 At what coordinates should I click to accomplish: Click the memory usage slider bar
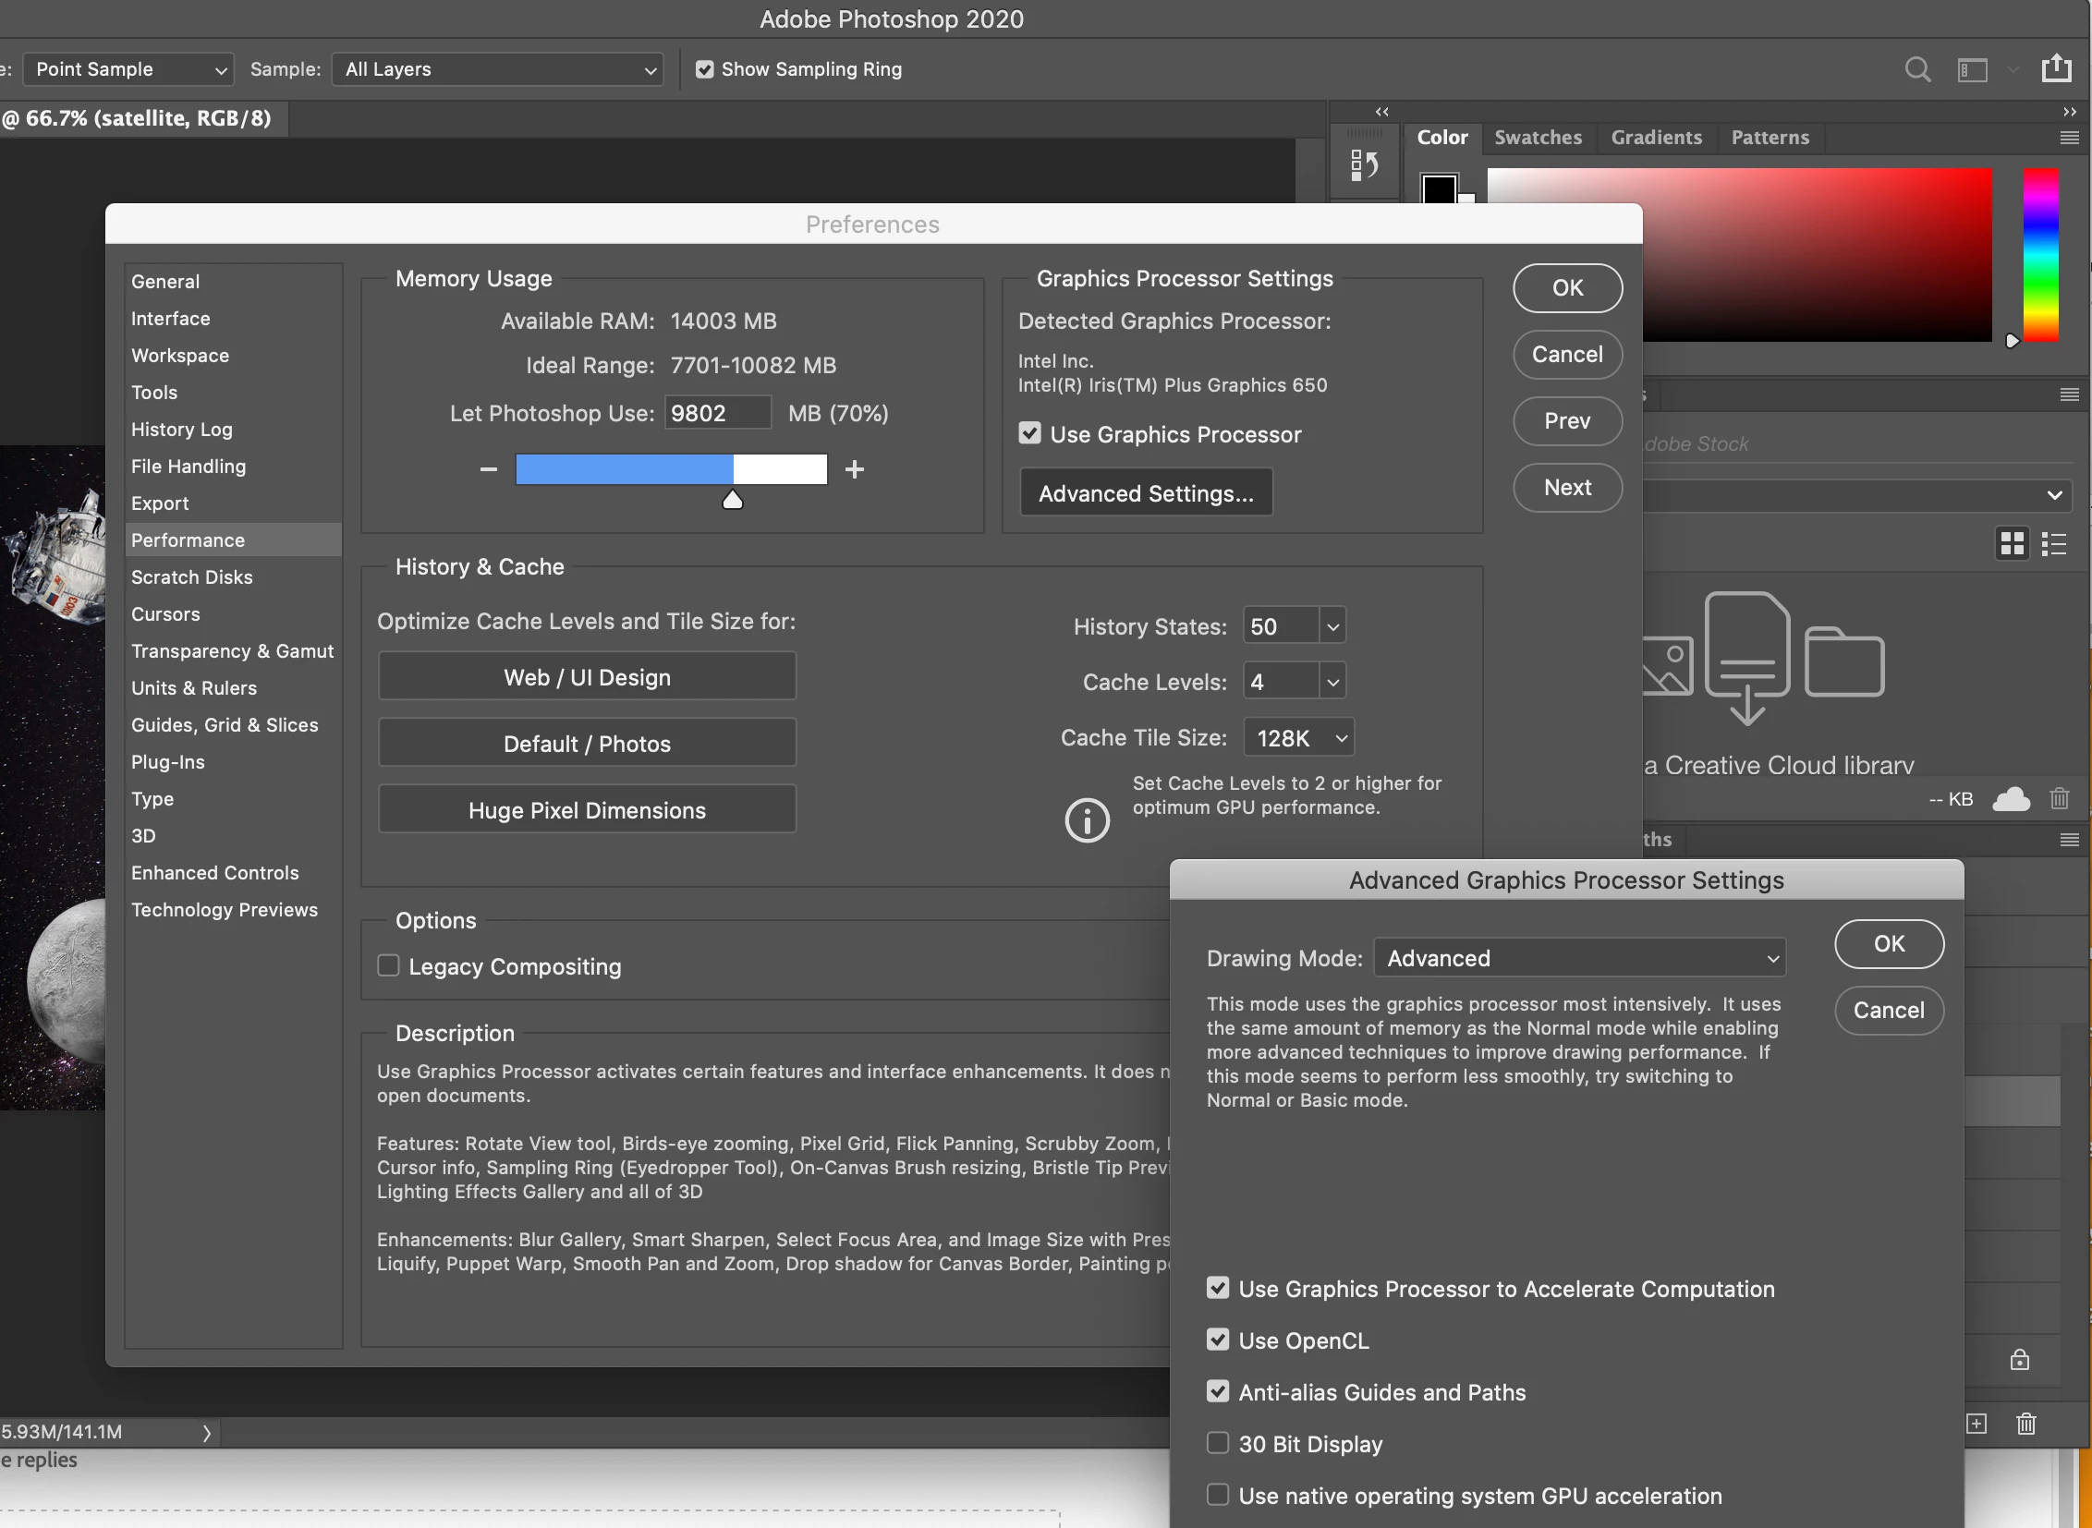click(671, 469)
